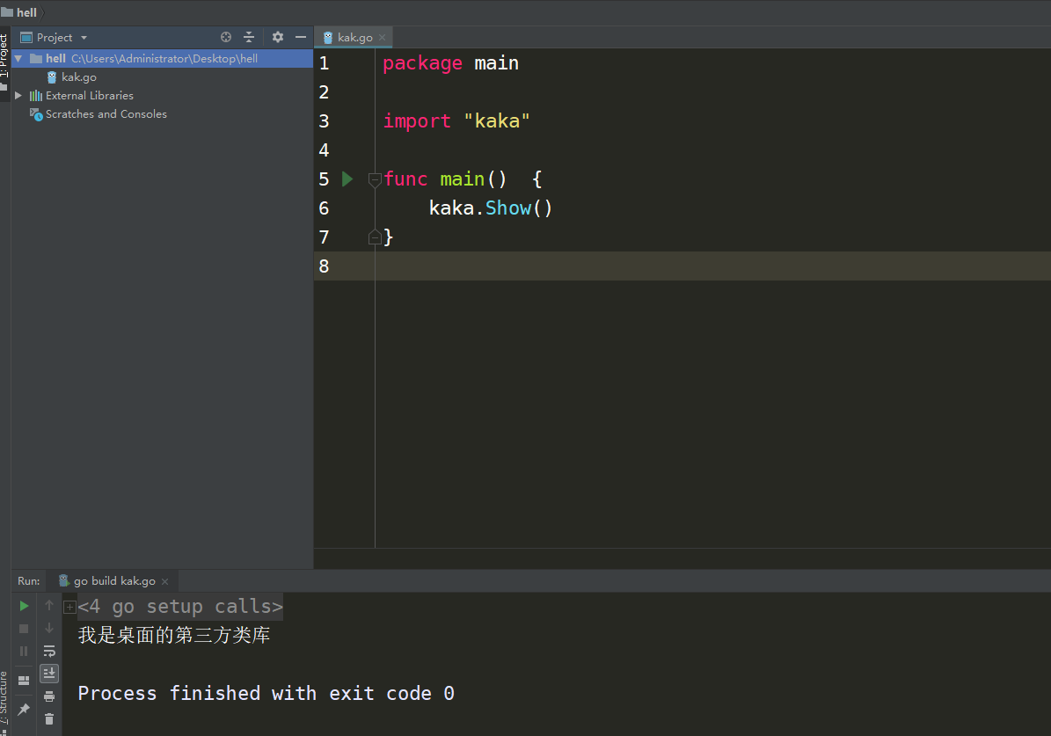This screenshot has height=736, width=1051.
Task: Click the 'Show' method call on line 6
Action: (x=508, y=208)
